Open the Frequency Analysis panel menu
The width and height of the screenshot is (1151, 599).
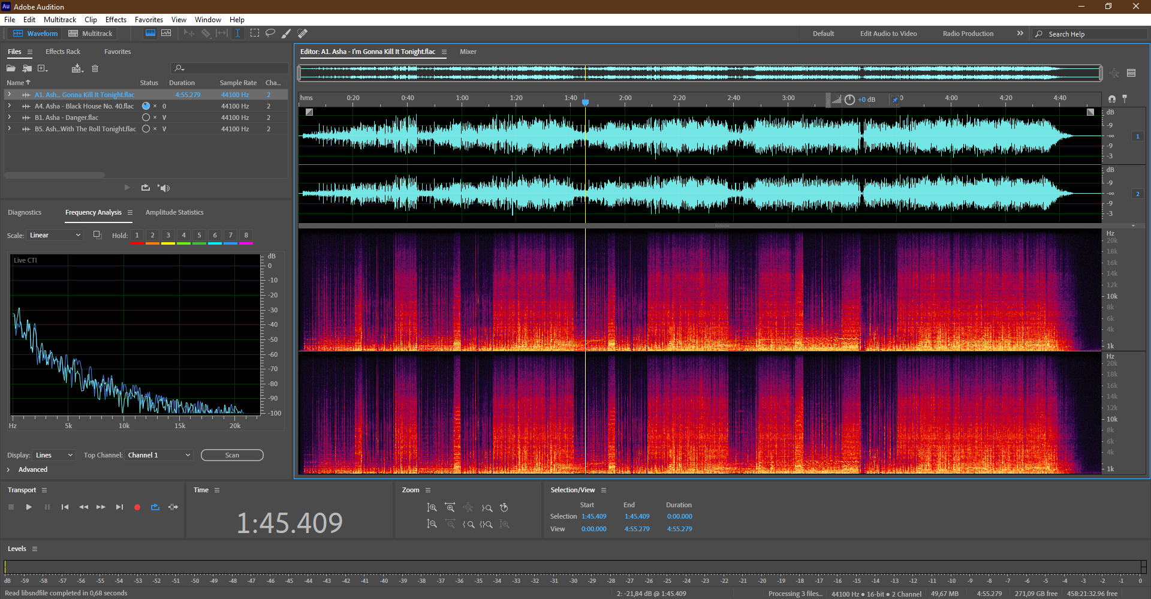130,212
